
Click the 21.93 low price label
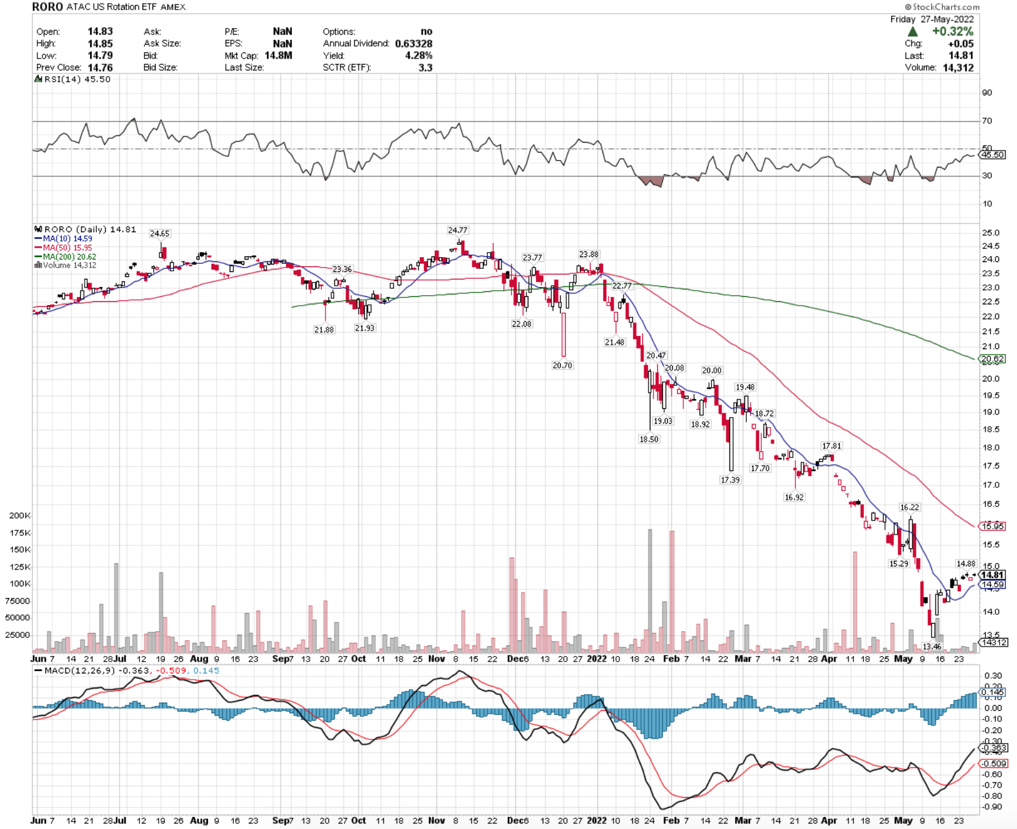(365, 328)
